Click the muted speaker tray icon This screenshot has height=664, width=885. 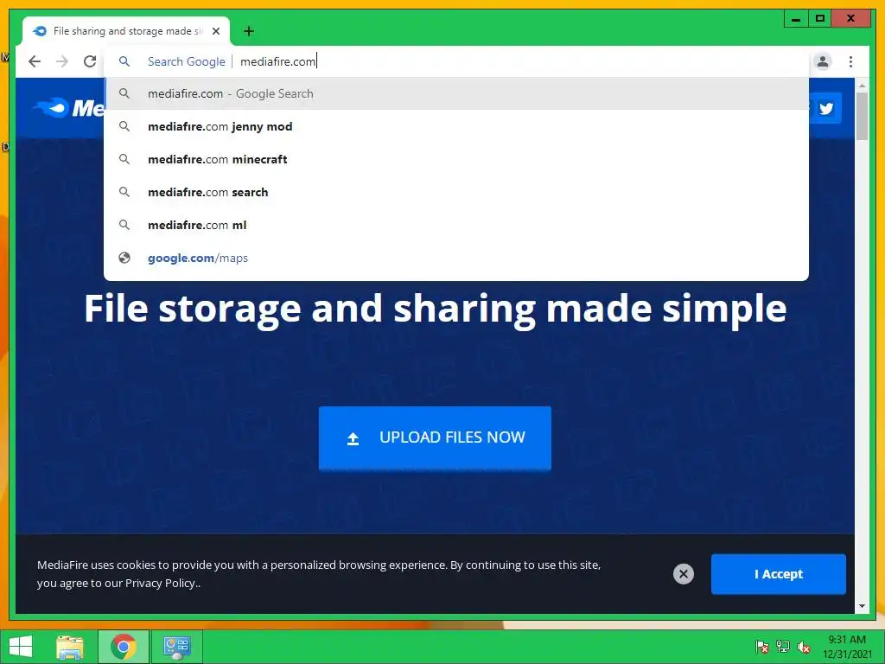[803, 647]
